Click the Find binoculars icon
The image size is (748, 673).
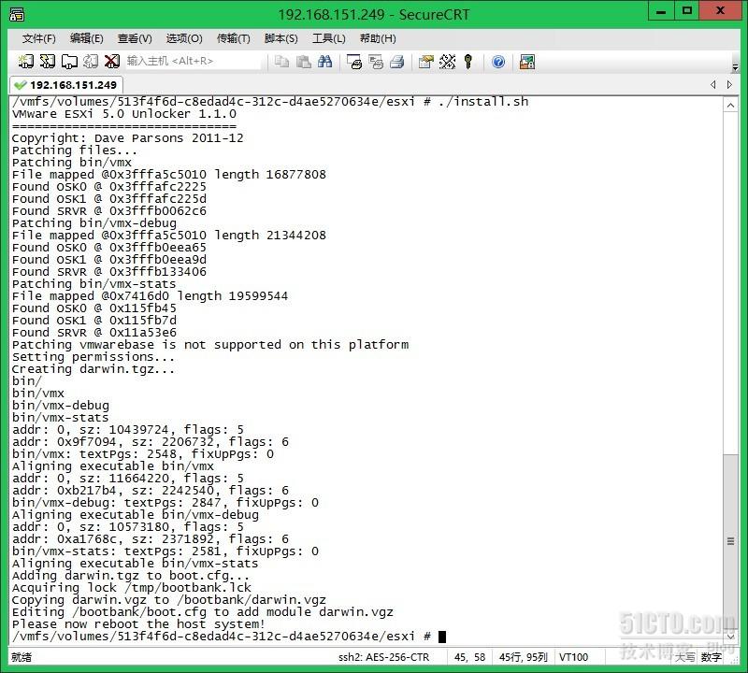324,62
